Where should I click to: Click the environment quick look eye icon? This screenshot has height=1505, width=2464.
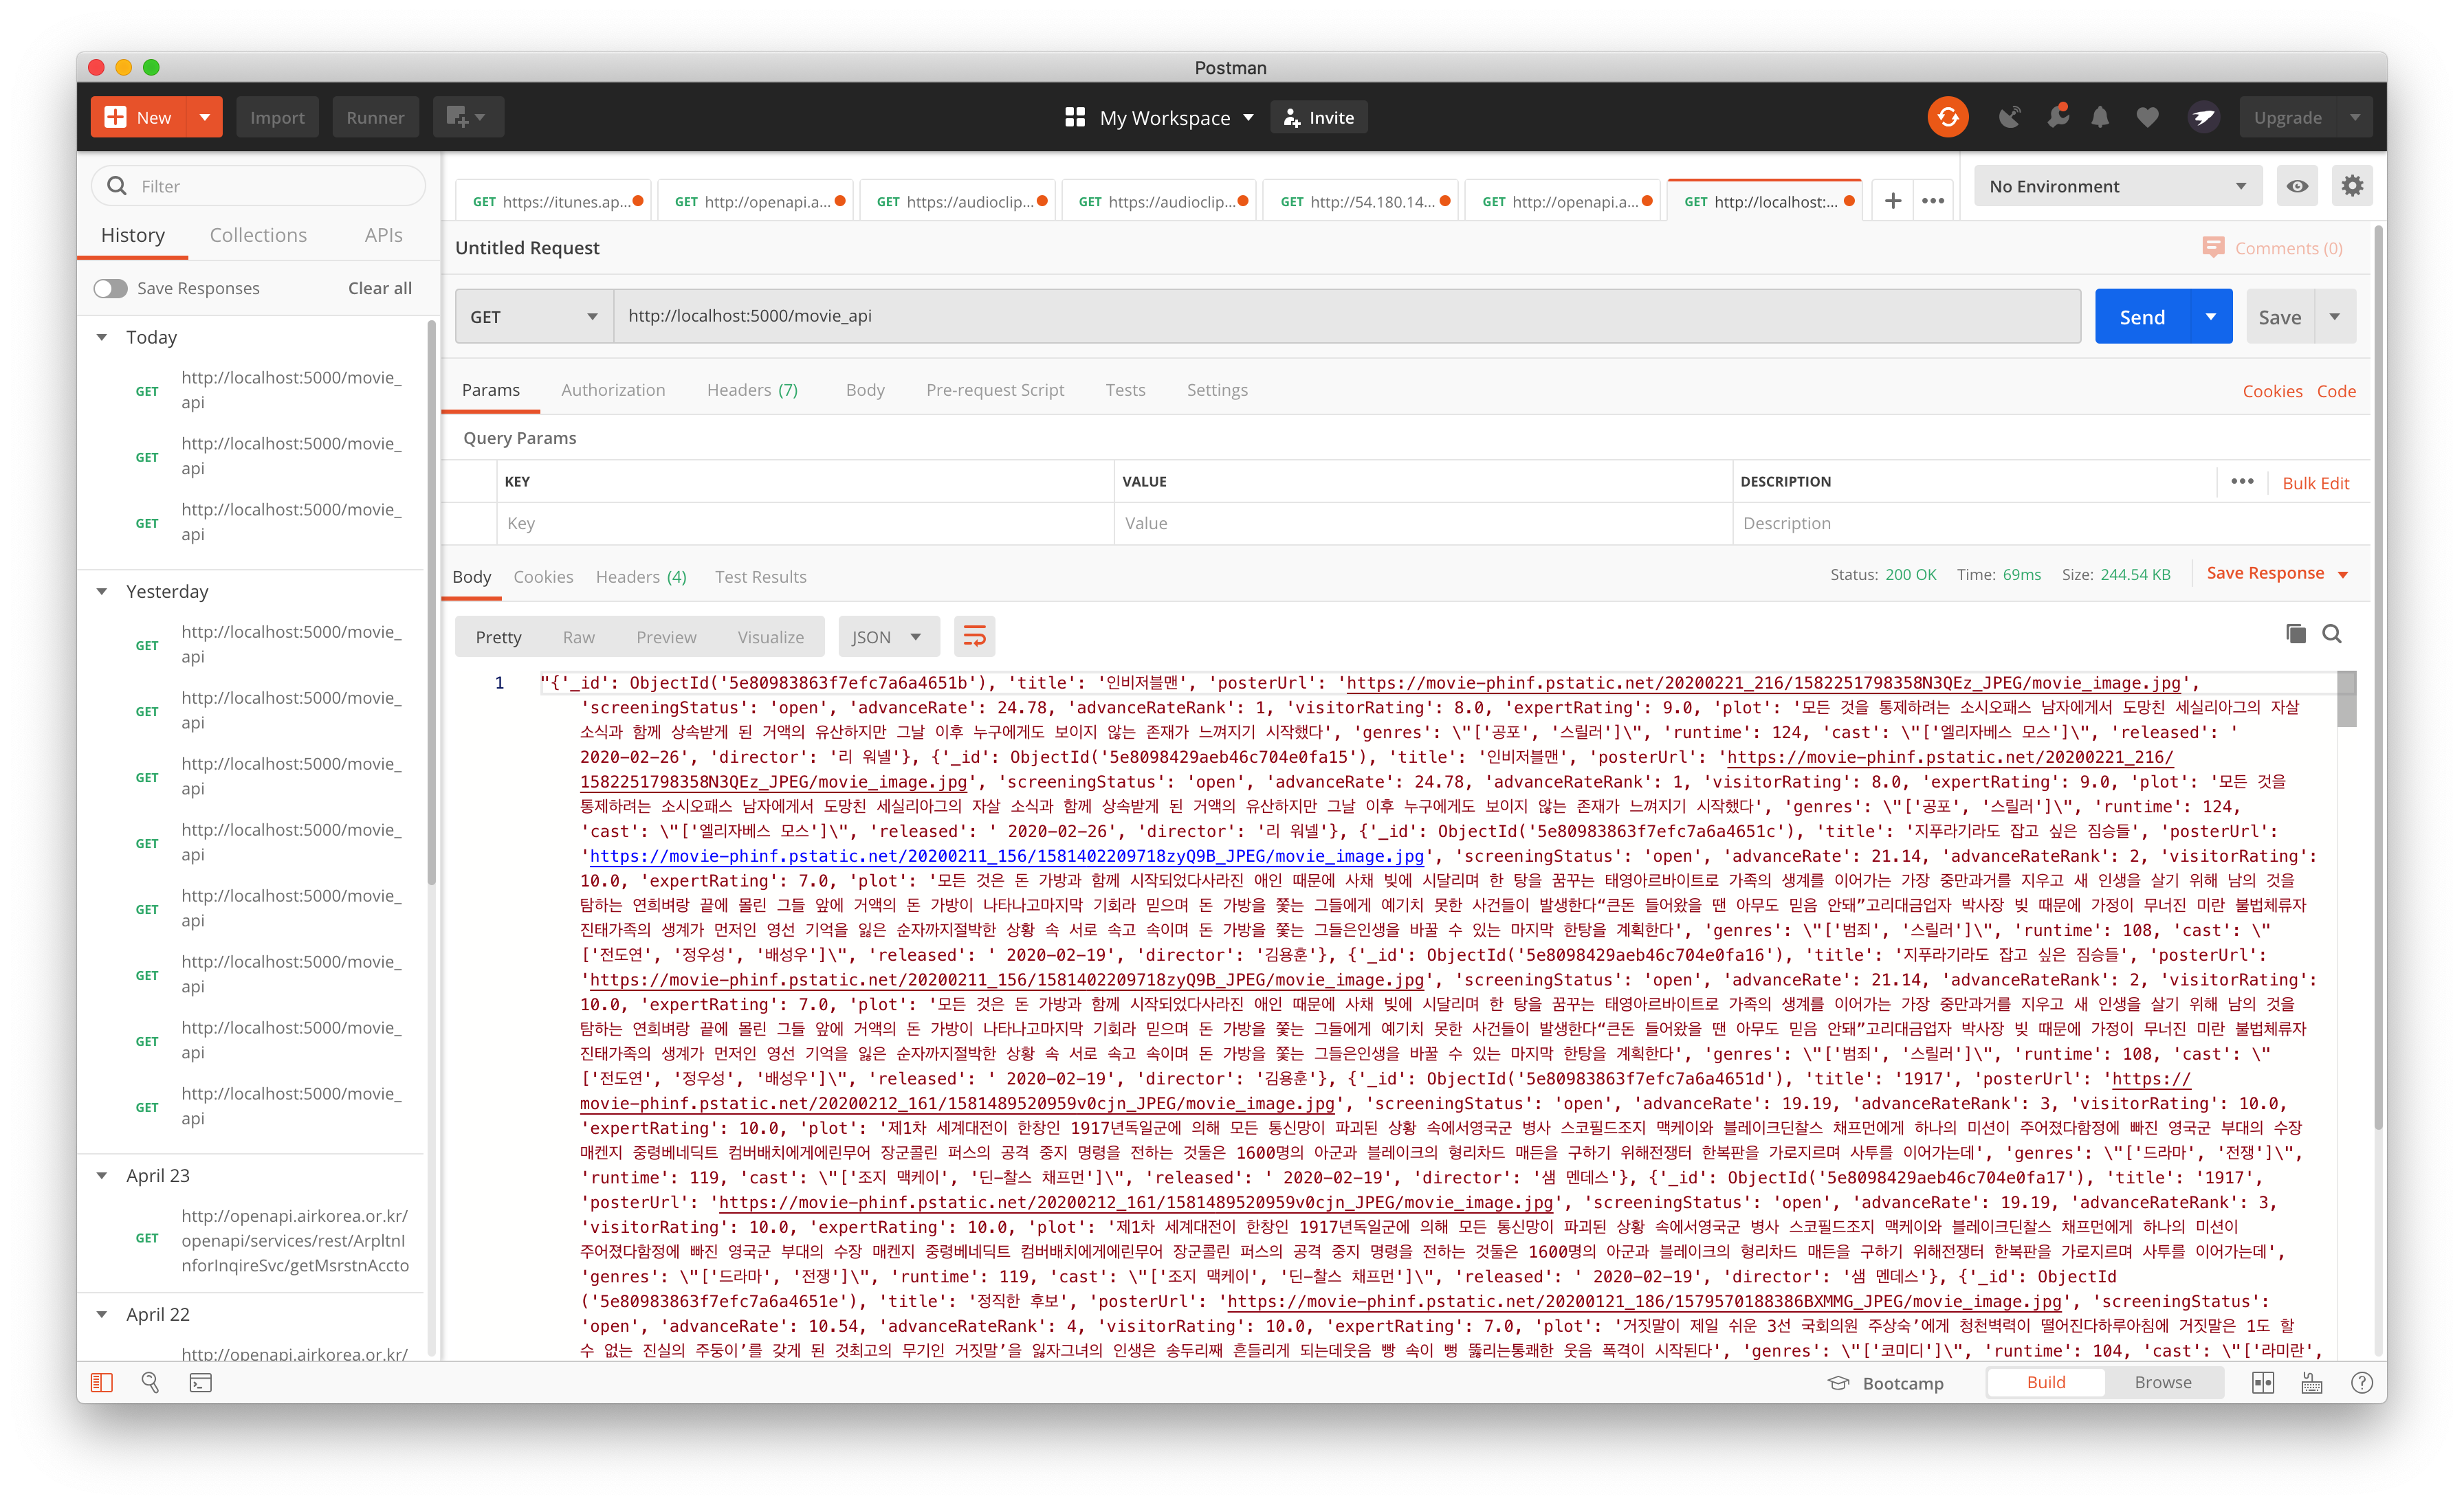[x=2297, y=186]
